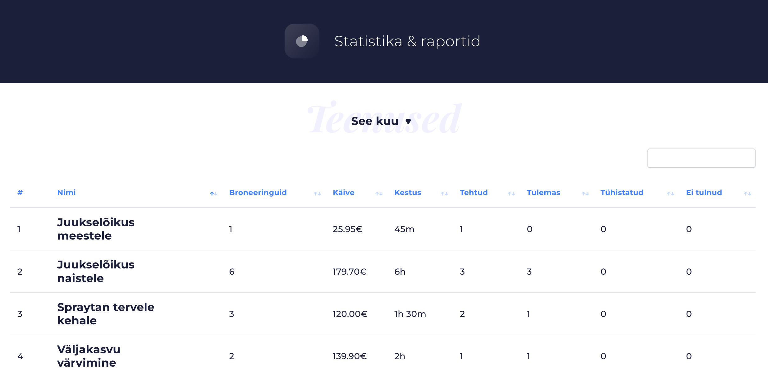The height and width of the screenshot is (389, 768).
Task: Click the pie chart statistics icon
Action: 302,41
